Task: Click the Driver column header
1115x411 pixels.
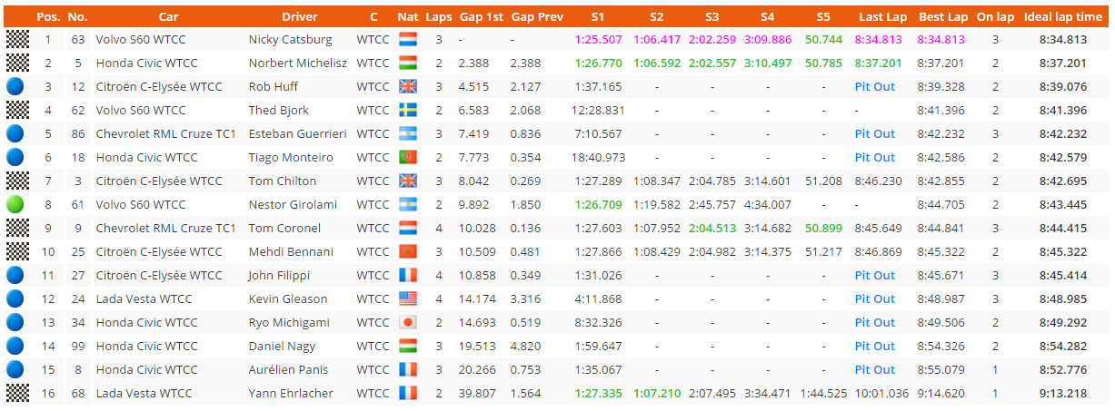Action: pos(300,16)
